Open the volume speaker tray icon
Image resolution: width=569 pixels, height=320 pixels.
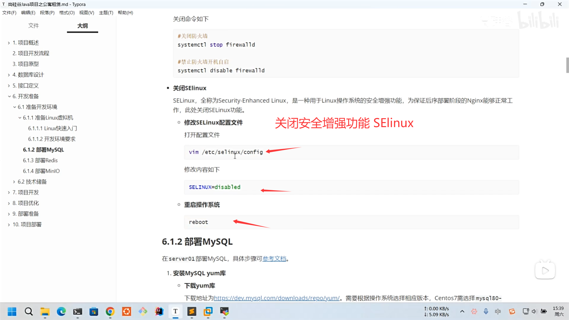tap(534, 311)
